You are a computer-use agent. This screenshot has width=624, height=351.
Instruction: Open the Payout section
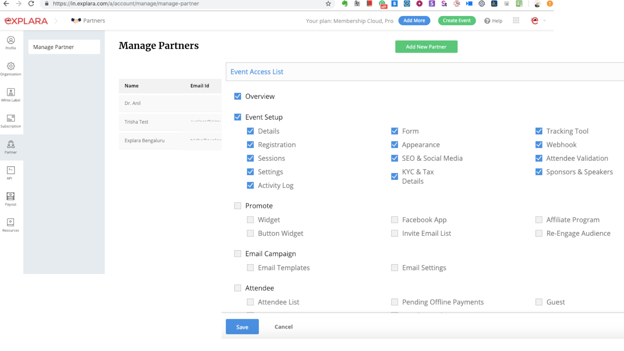[x=11, y=199]
